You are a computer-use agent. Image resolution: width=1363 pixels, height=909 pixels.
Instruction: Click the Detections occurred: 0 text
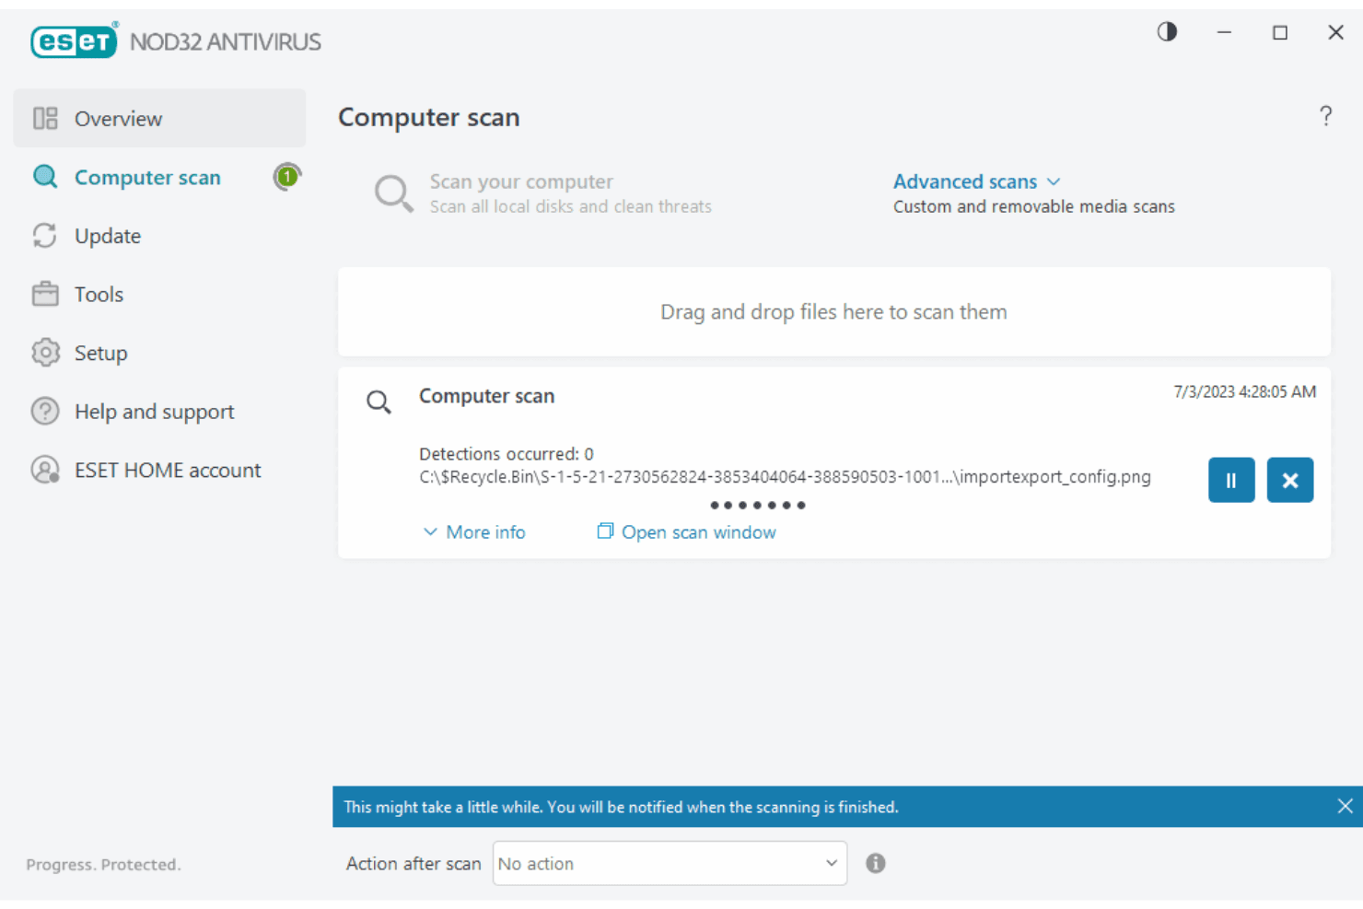click(507, 454)
